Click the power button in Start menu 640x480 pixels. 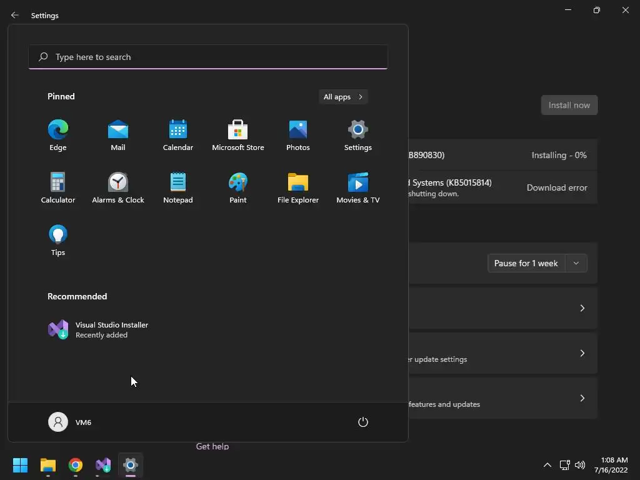tap(363, 422)
